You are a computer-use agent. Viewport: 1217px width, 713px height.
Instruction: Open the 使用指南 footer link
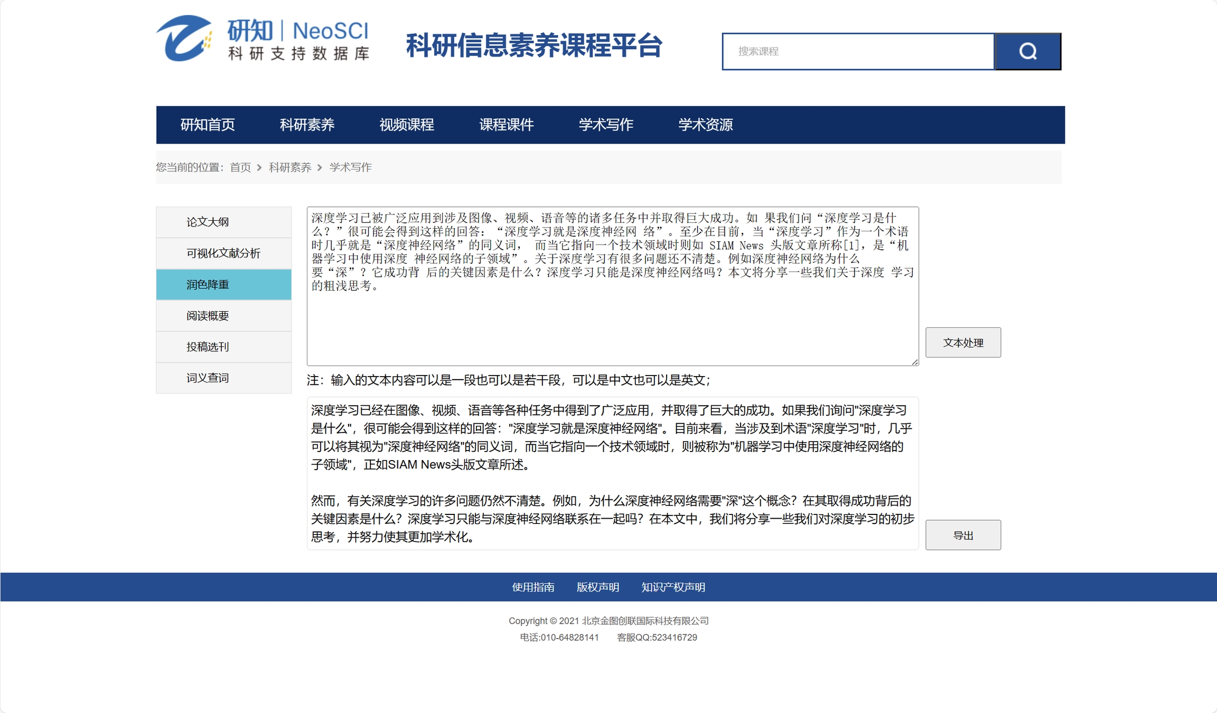tap(533, 587)
